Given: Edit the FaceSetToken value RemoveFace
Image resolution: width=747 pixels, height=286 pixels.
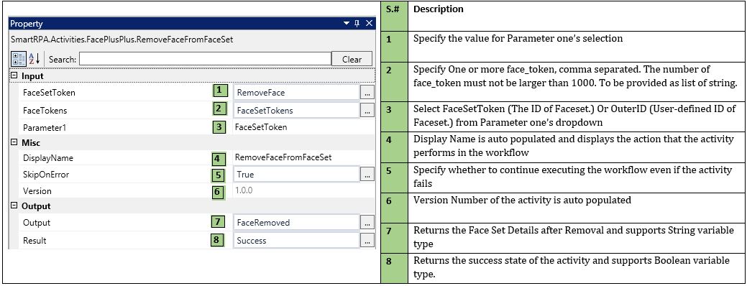Looking at the screenshot, I should [295, 93].
